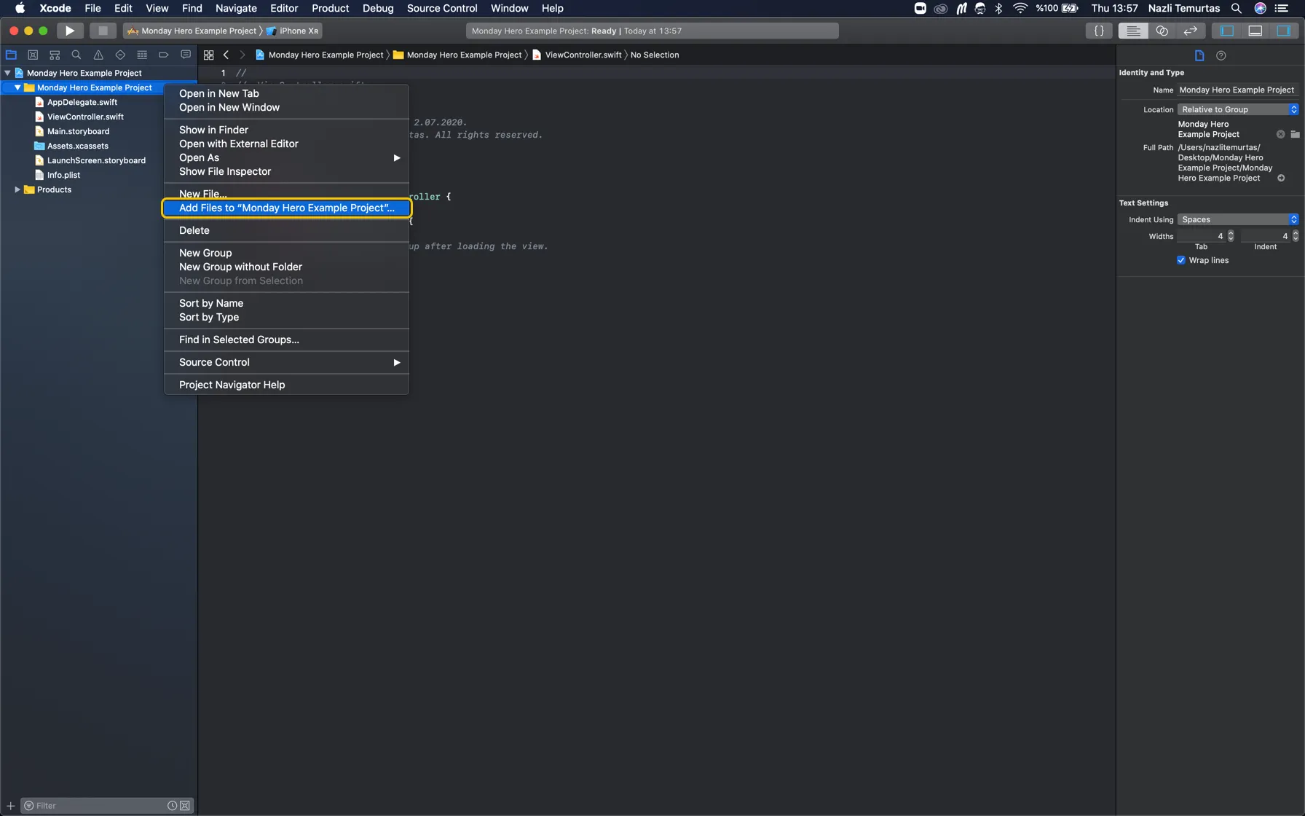Choose Add Files to "Monday Hero Example Project"…
The image size is (1305, 816).
[x=286, y=208]
